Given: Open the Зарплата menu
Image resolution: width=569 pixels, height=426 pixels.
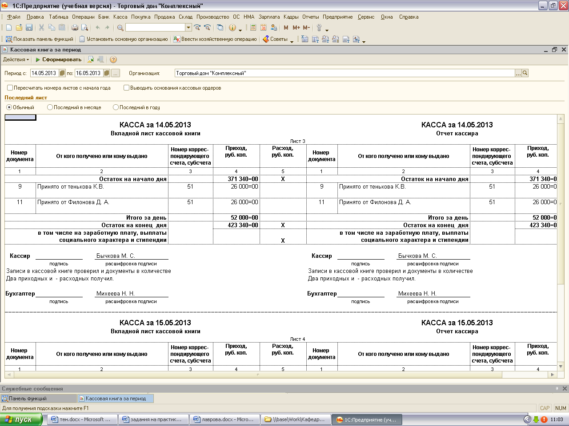Looking at the screenshot, I should click(269, 17).
